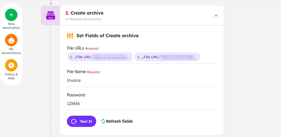Click the yellow Set Fields sliders icon
Viewport: 281px width, 137px height.
click(70, 36)
